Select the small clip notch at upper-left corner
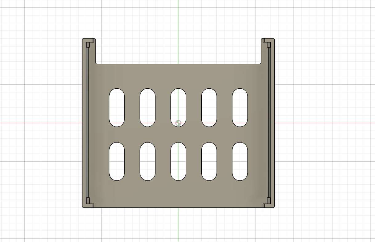Screen dimensions: 375x242 click(88, 45)
